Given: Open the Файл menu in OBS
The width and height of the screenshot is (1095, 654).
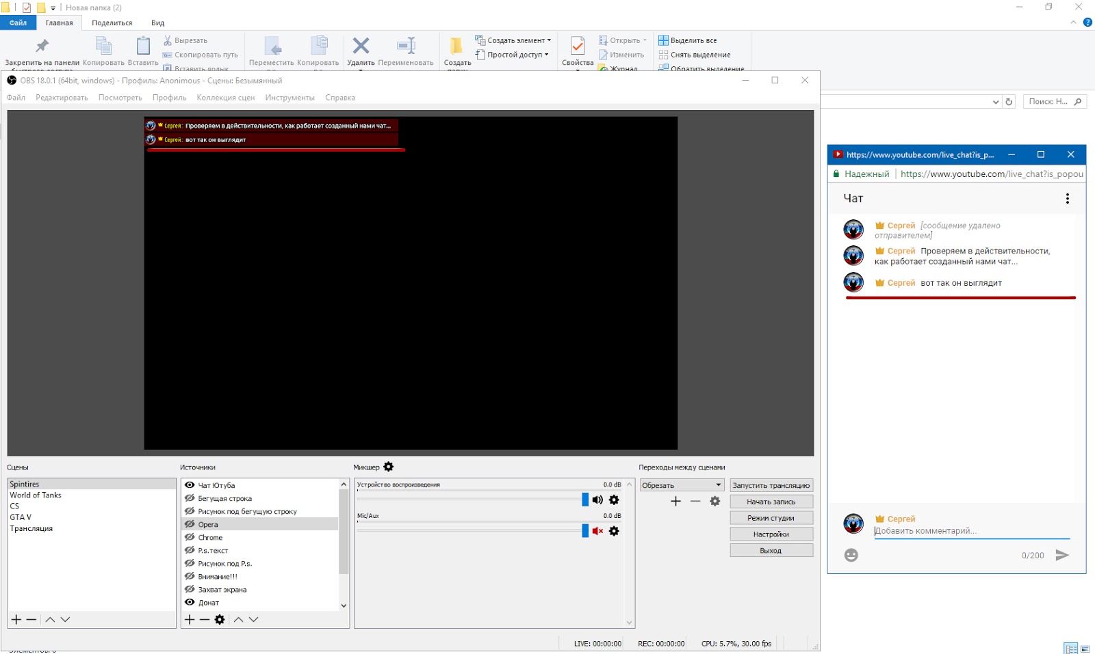Looking at the screenshot, I should (16, 98).
